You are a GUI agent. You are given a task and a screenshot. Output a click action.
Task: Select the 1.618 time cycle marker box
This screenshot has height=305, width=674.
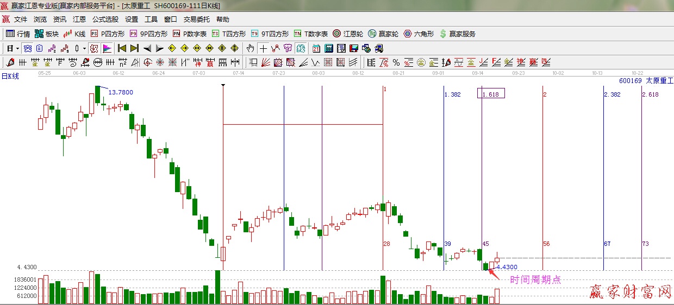pos(491,94)
